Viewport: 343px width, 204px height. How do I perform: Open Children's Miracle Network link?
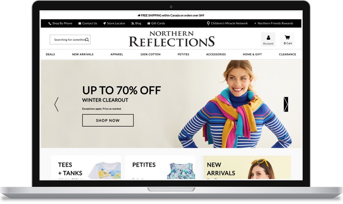[x=227, y=23]
